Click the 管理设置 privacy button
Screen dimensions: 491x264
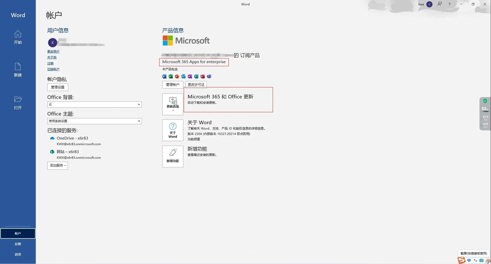pos(58,87)
